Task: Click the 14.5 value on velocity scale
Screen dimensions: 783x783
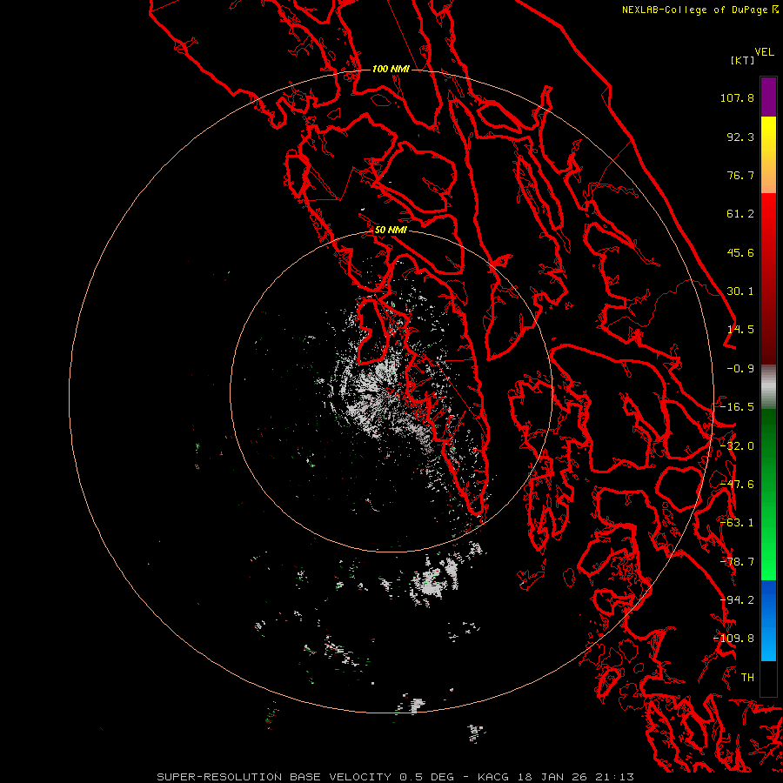Action: point(740,330)
